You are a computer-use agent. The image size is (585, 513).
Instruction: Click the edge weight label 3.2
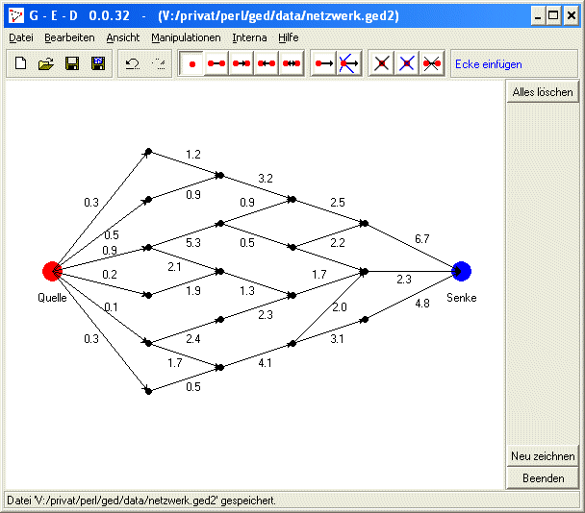266,179
